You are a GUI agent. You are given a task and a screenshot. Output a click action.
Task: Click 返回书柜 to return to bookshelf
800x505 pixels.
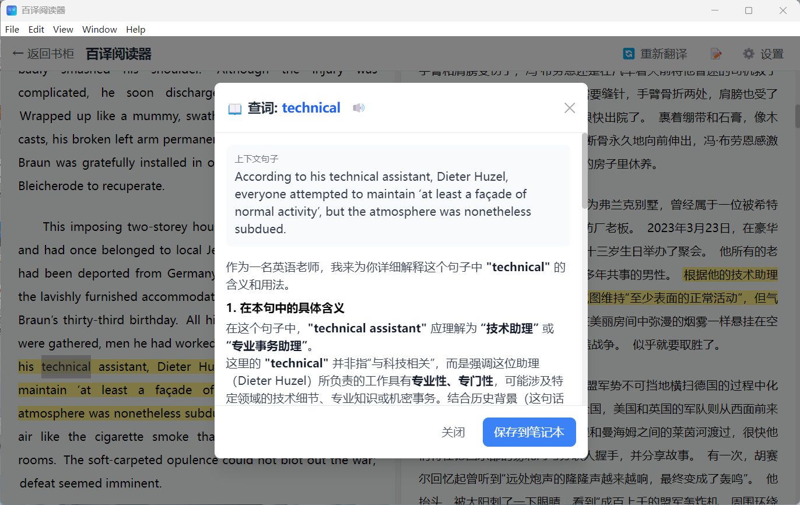click(50, 53)
